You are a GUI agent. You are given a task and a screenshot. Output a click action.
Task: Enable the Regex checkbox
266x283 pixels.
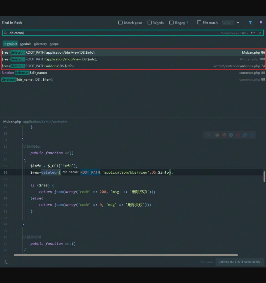click(171, 23)
